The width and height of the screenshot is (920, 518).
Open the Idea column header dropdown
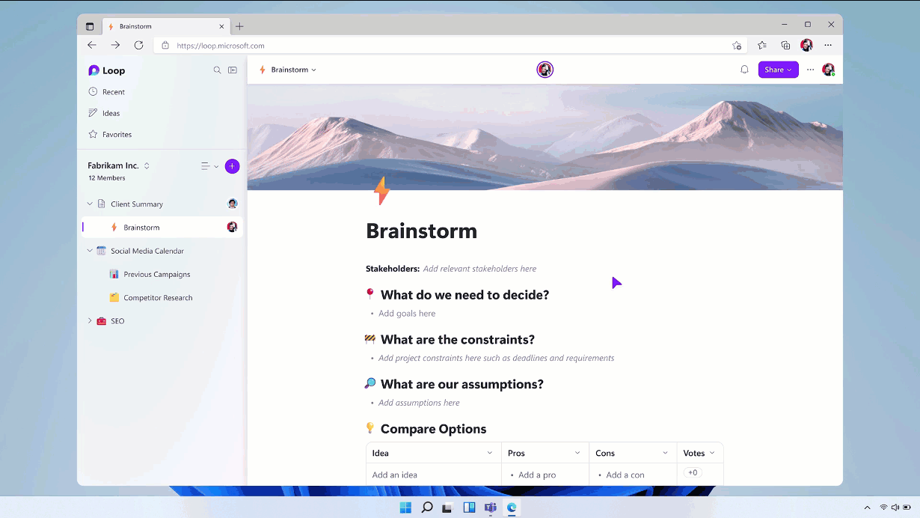tap(491, 452)
